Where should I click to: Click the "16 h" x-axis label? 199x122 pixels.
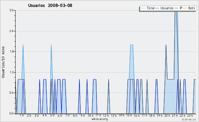137,115
